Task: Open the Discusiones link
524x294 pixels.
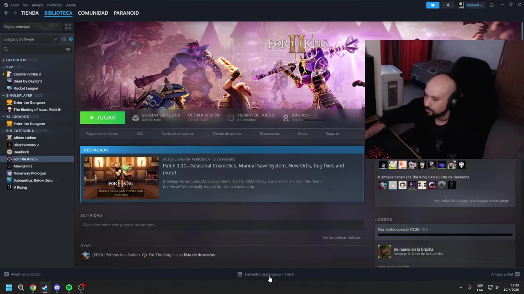Action: tap(270, 134)
